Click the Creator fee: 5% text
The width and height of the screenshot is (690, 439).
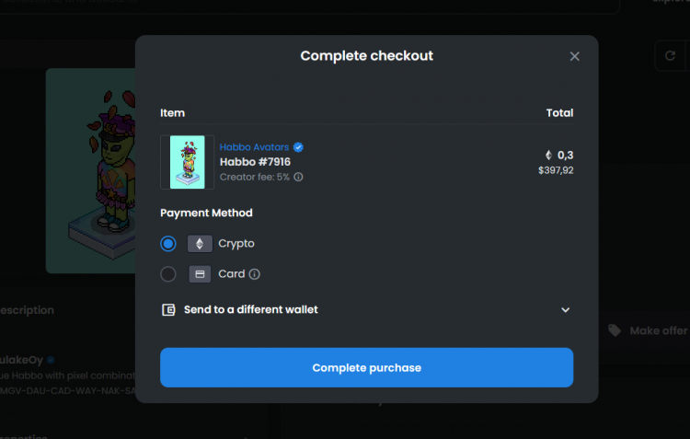click(254, 177)
